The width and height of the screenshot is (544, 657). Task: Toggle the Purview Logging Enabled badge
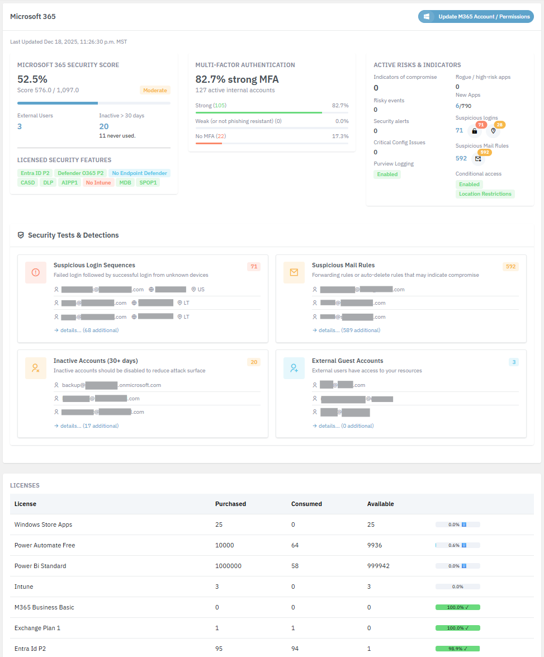[x=387, y=174]
